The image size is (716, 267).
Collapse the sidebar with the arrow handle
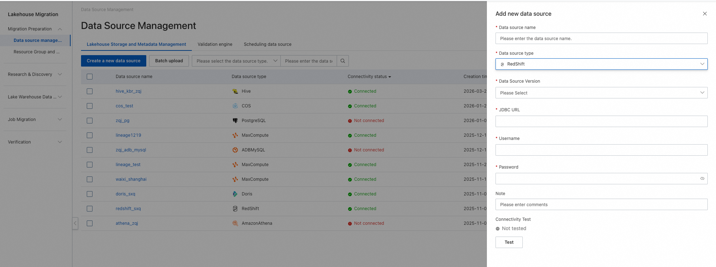[75, 223]
